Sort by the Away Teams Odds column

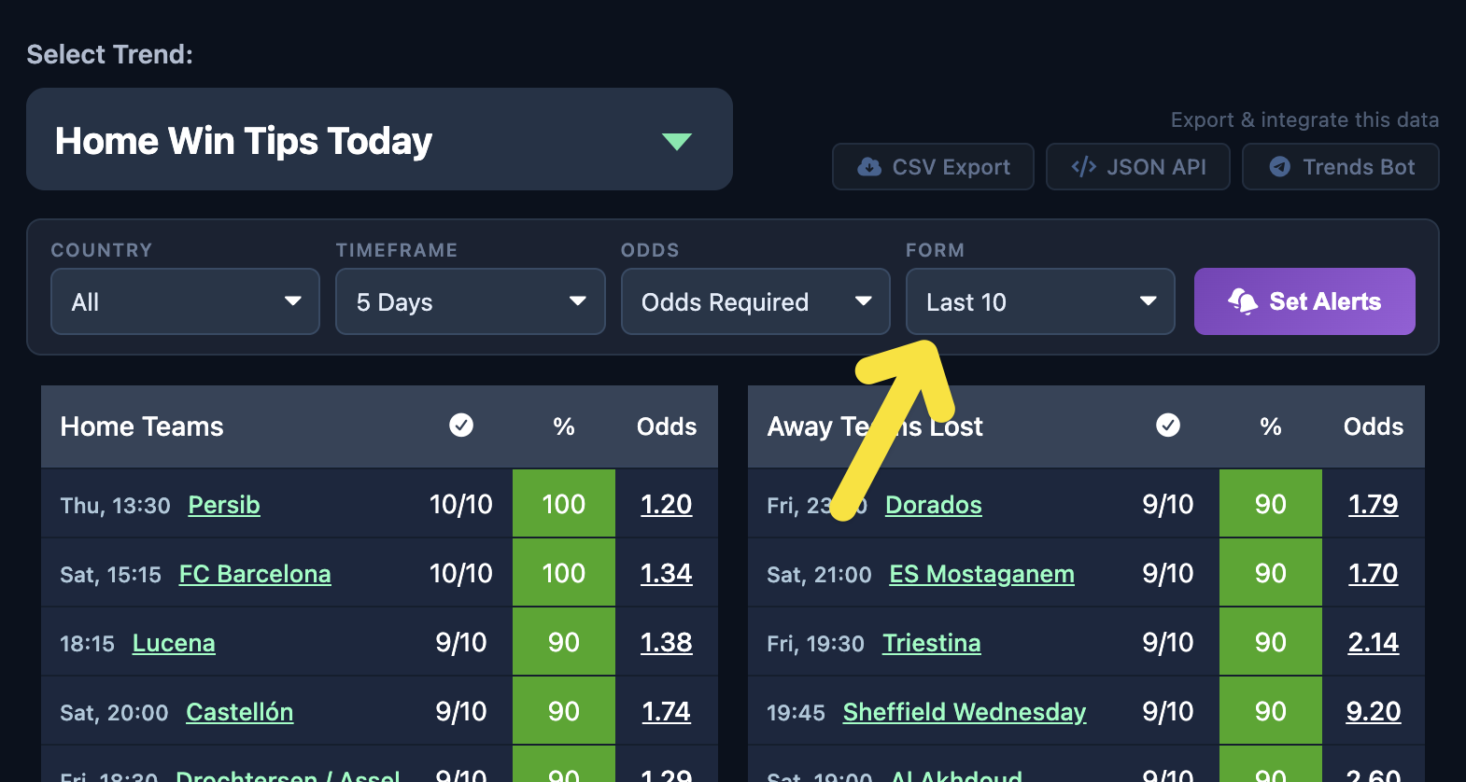1373,426
